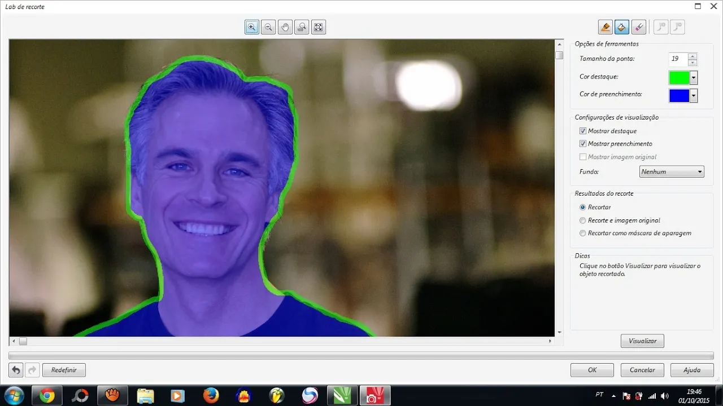
Task: Toggle the Mostrar preenchimento checkbox
Action: (583, 144)
